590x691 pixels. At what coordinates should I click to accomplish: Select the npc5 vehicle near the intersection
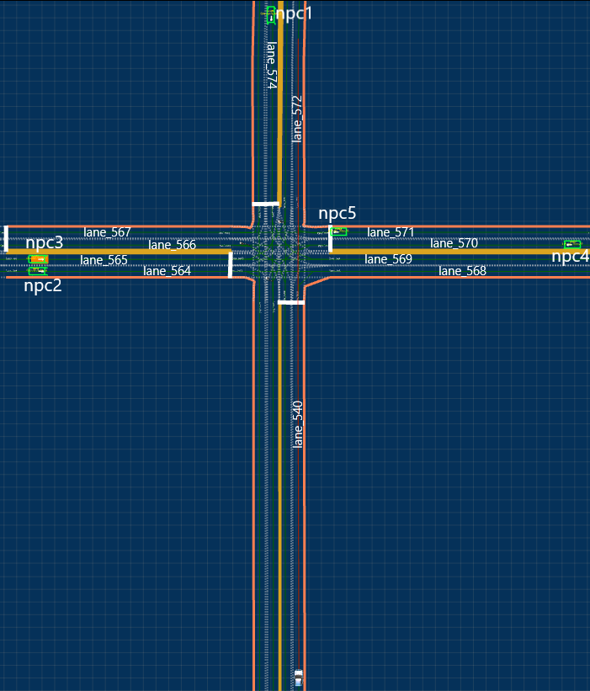point(338,231)
